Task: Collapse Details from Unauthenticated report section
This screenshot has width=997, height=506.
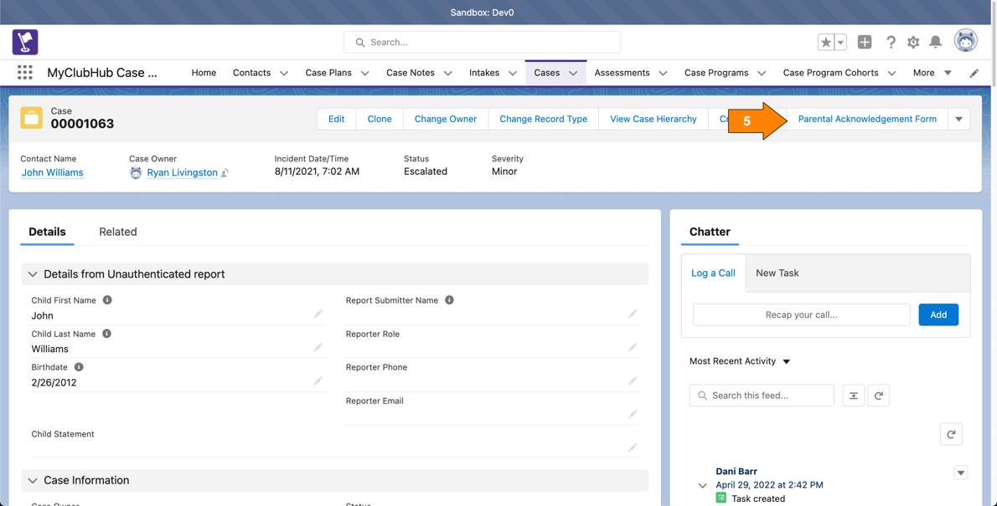Action: coord(33,274)
